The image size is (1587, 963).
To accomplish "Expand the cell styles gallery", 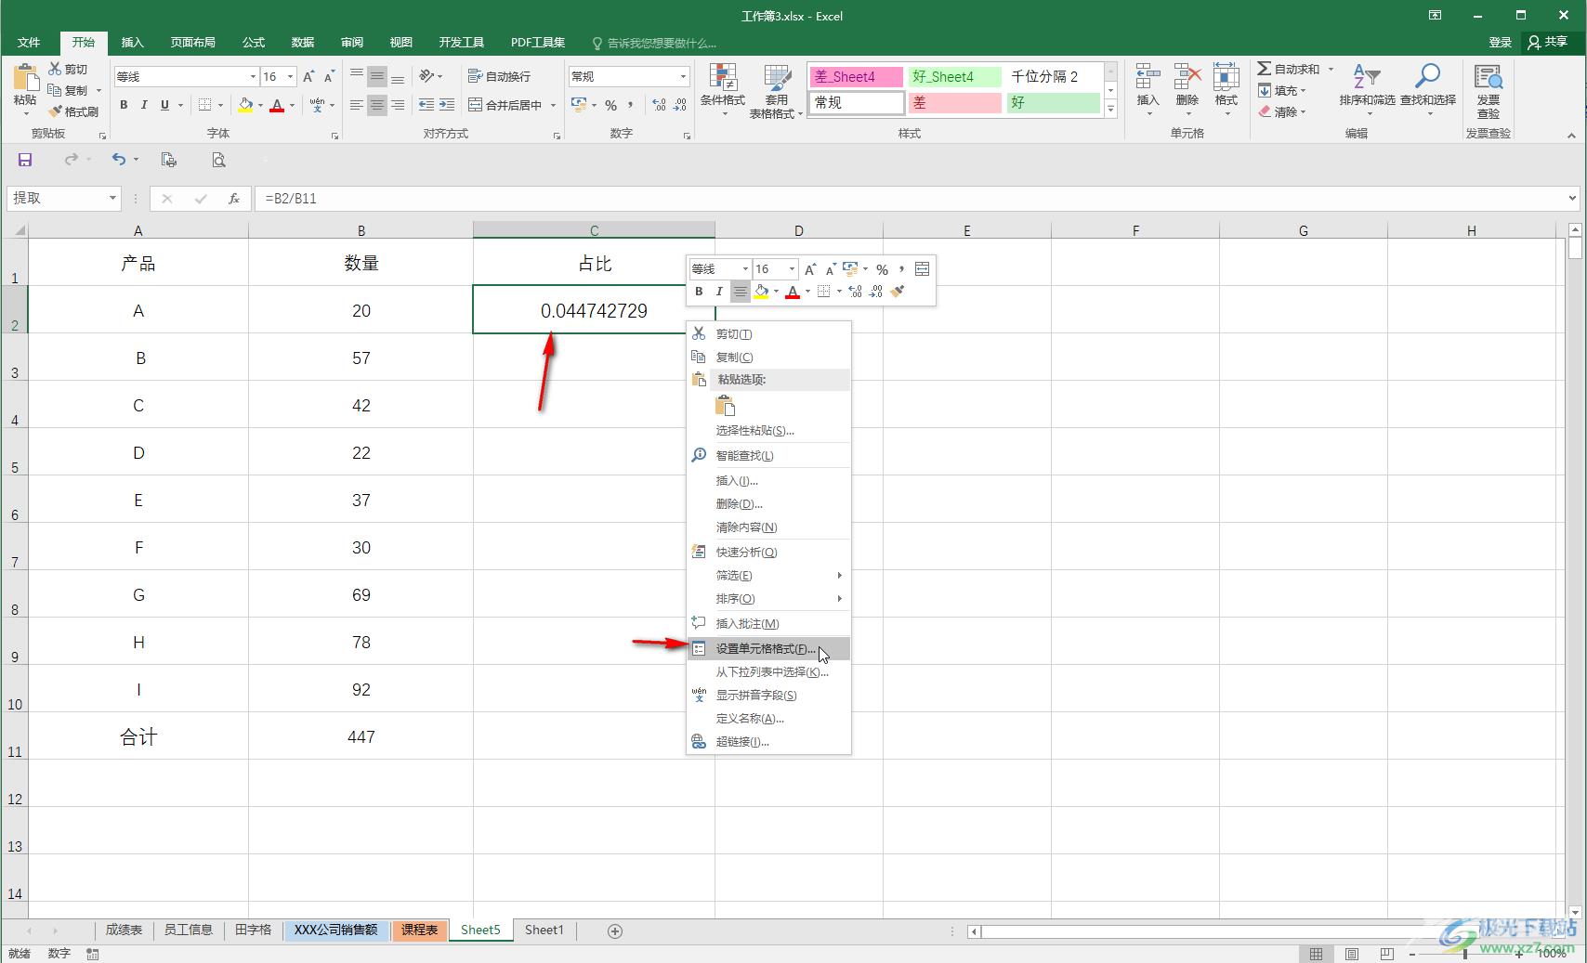I will coord(1110,109).
